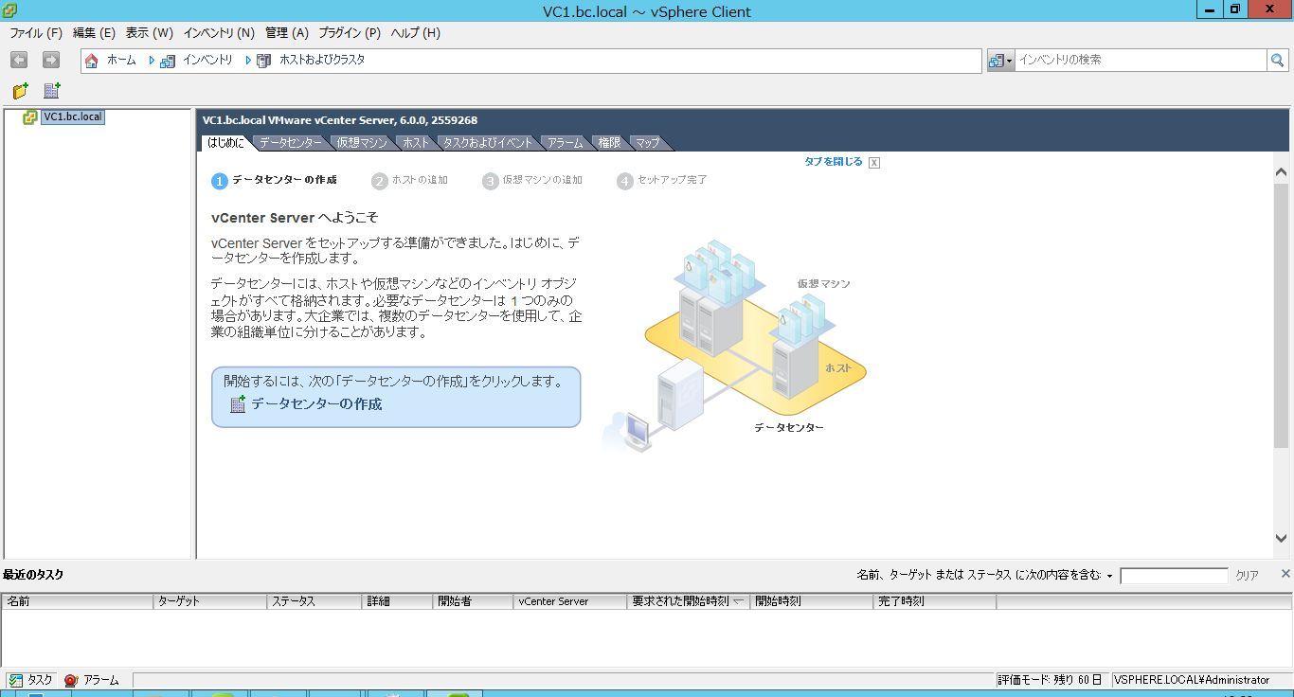Click the タスク icon in status bar
The image size is (1294, 697).
15,680
